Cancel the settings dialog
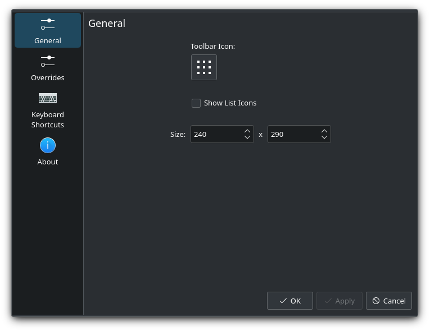The height and width of the screenshot is (331, 430). coord(389,301)
